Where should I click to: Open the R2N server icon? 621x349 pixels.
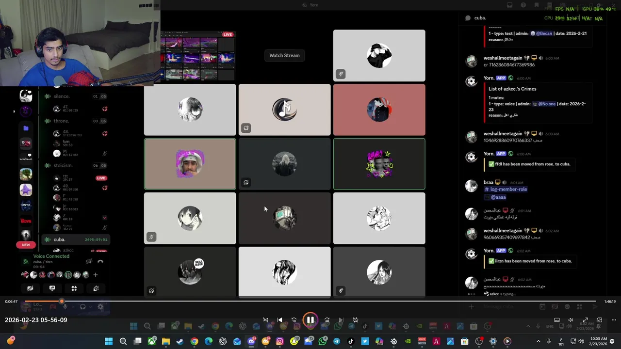point(26,143)
